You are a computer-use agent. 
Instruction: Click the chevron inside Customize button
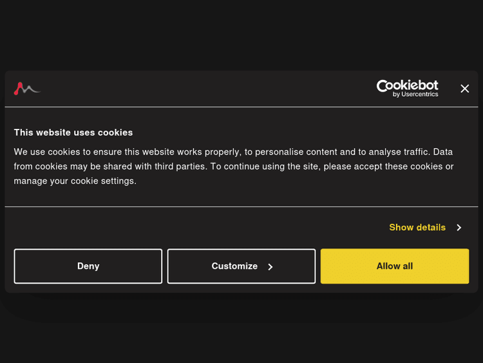pos(270,267)
